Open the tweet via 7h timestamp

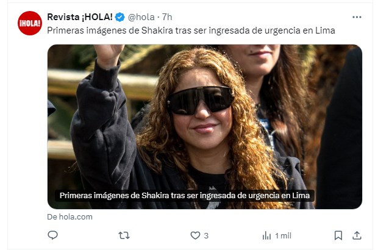pos(167,17)
